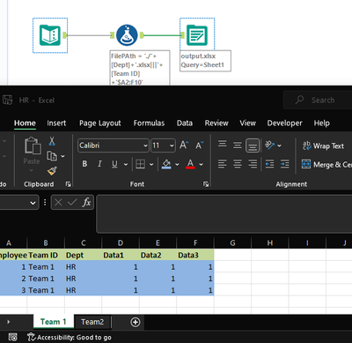Open the Copy options dropdown arrow
The image size is (352, 343).
pos(62,156)
